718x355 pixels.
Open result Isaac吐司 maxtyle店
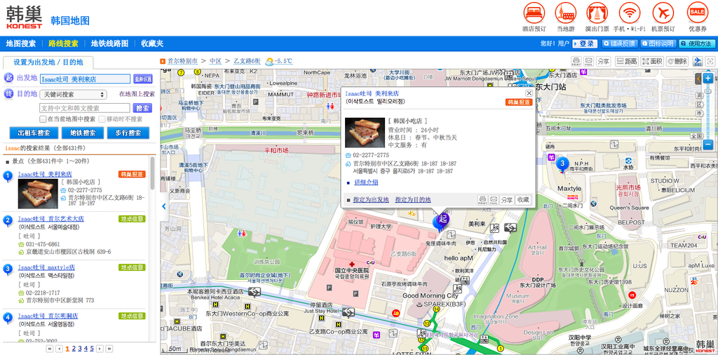coord(46,267)
